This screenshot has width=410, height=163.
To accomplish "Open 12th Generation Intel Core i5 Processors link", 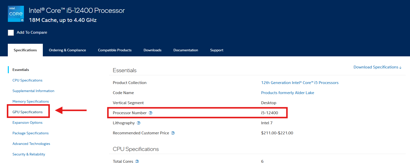I will [x=300, y=83].
